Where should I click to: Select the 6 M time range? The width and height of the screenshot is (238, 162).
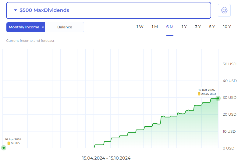[170, 27]
